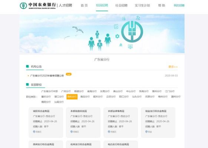The height and width of the screenshot is (148, 208).
Task: Open the 实习生计划 navigation tab
Action: point(142,6)
